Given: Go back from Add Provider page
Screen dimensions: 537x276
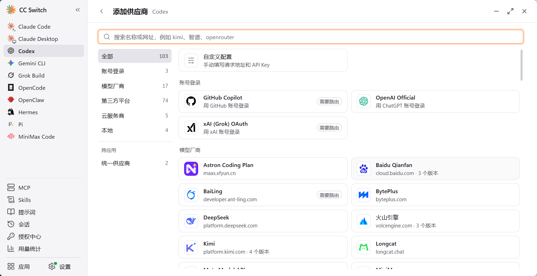Looking at the screenshot, I should click(102, 11).
